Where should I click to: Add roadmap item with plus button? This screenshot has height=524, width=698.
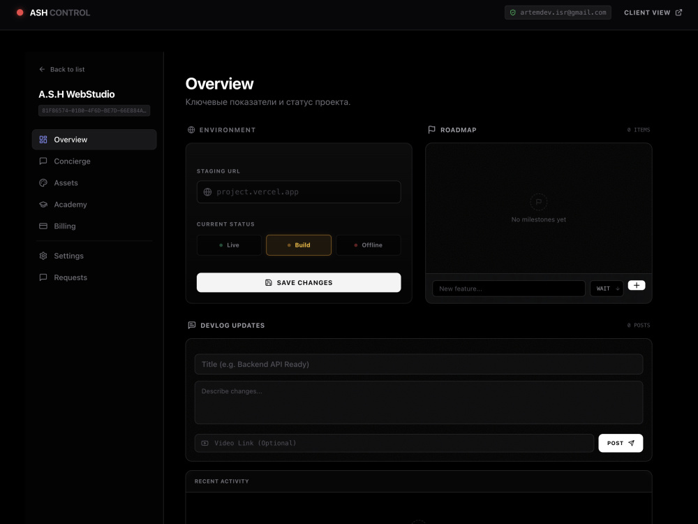coord(637,285)
